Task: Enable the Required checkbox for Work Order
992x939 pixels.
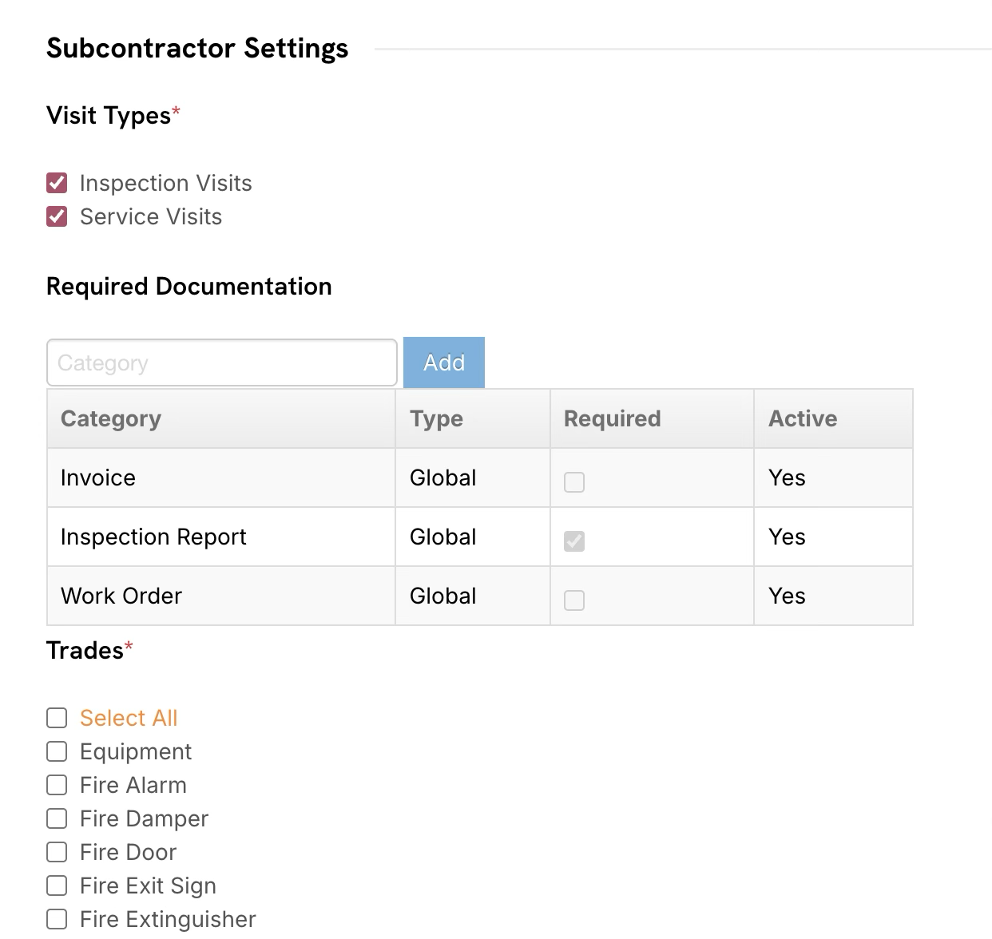Action: 574,600
